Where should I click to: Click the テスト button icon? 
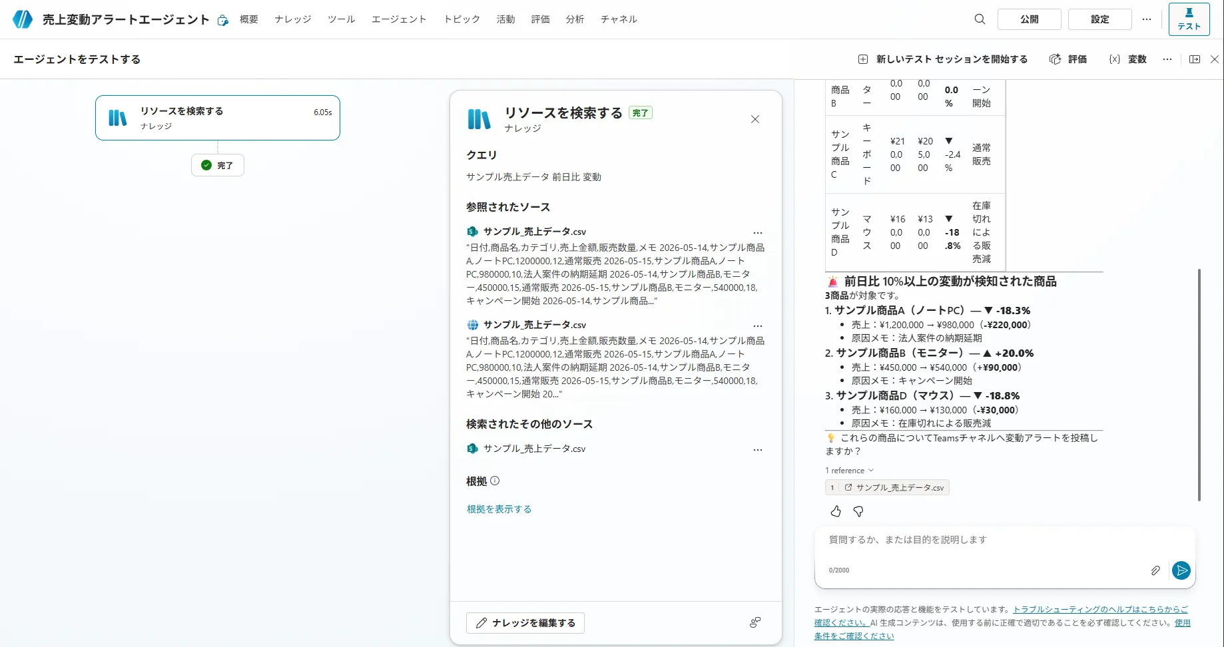(1189, 19)
